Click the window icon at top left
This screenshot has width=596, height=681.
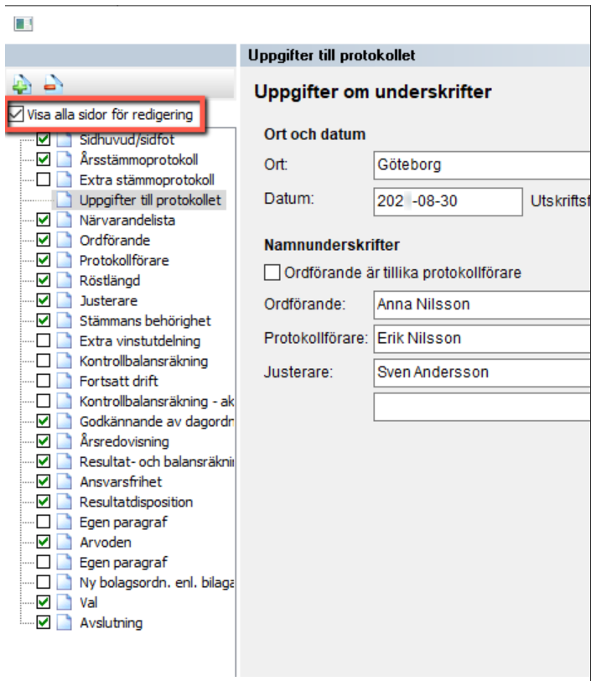coord(23,23)
